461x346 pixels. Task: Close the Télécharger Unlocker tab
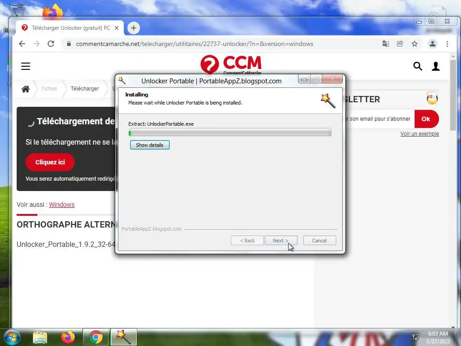[117, 28]
